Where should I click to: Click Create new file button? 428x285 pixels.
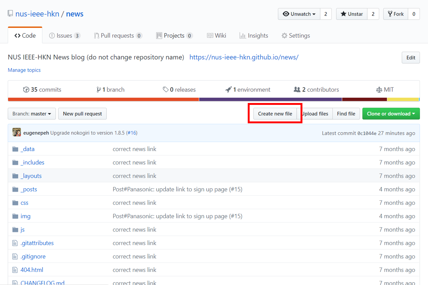(x=275, y=114)
